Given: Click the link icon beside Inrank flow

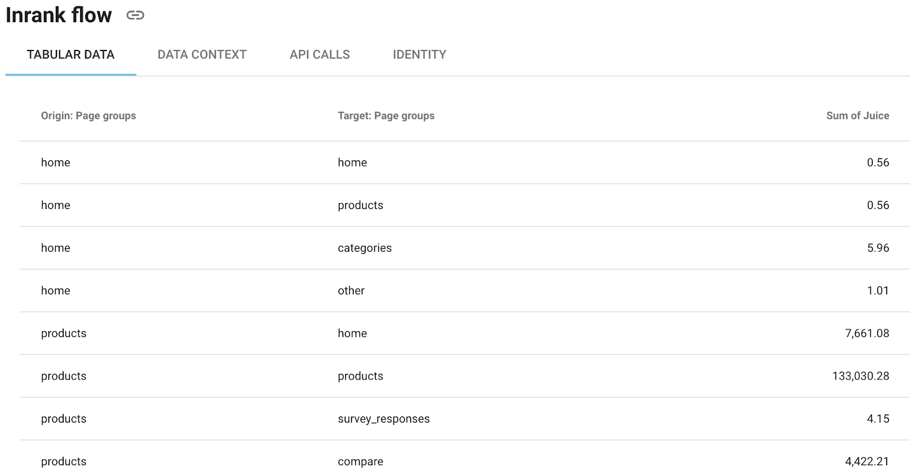Looking at the screenshot, I should tap(135, 15).
